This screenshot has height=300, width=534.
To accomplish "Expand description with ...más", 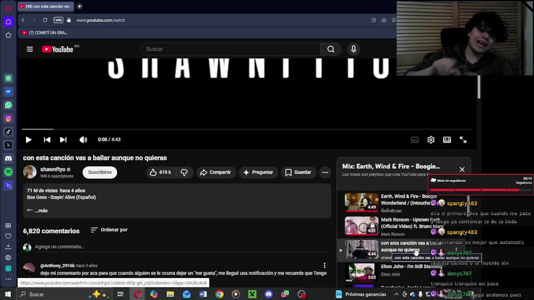I will click(41, 211).
